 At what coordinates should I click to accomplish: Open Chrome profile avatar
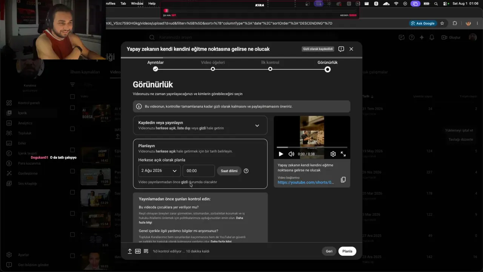pyautogui.click(x=468, y=23)
